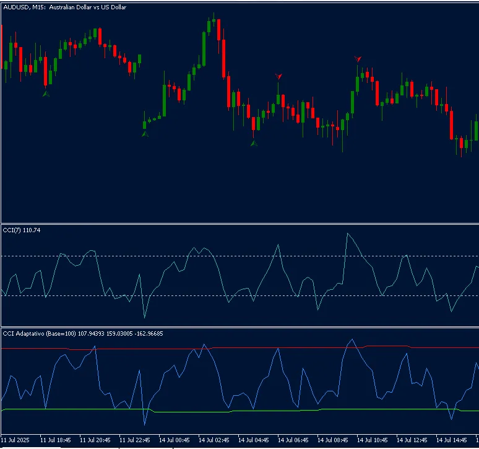Screen dimensions: 479x449
Task: Click the leftmost green buy arrow
Action: click(45, 94)
